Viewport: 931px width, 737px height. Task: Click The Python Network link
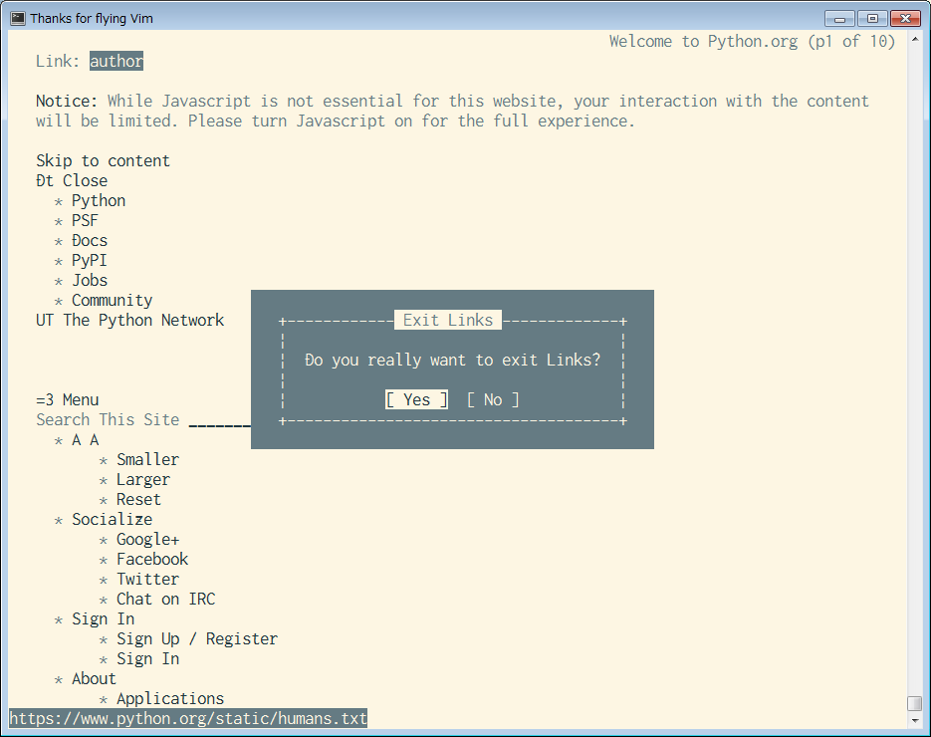[143, 320]
